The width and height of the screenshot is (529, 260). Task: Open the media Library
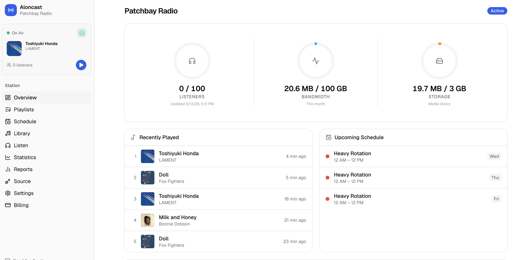pos(47,133)
